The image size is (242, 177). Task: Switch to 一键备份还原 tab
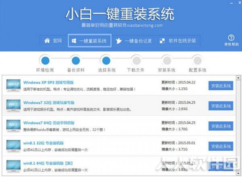tap(134, 41)
